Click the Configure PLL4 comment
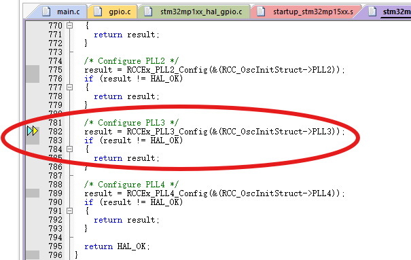411x260 pixels. 131,185
